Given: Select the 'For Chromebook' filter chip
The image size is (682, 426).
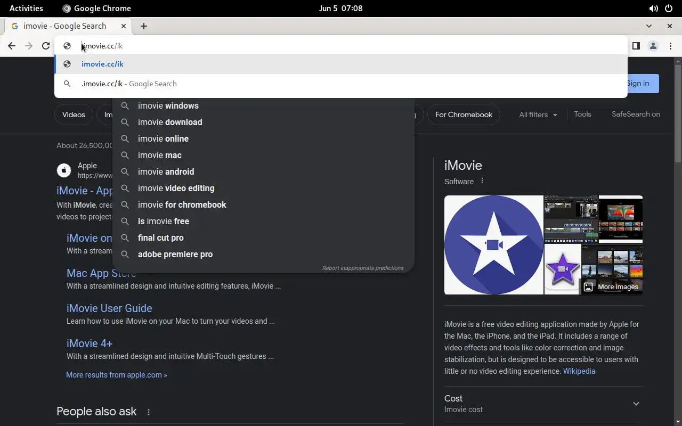Looking at the screenshot, I should 464,114.
